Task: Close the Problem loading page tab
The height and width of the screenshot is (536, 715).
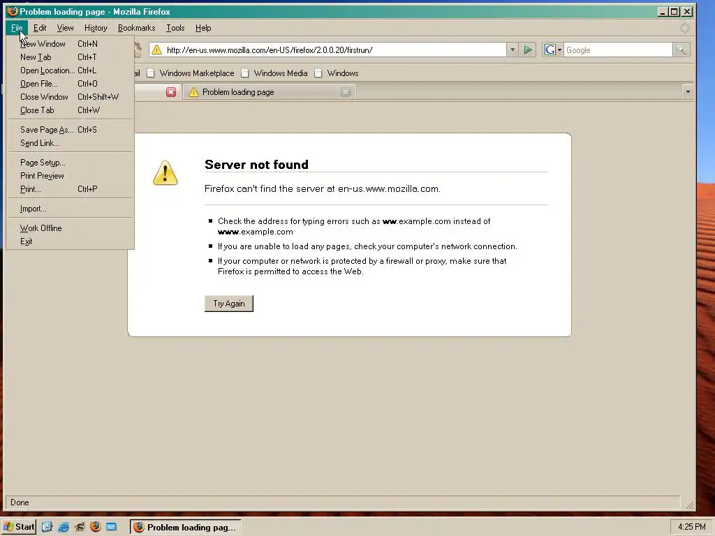Action: click(x=346, y=92)
